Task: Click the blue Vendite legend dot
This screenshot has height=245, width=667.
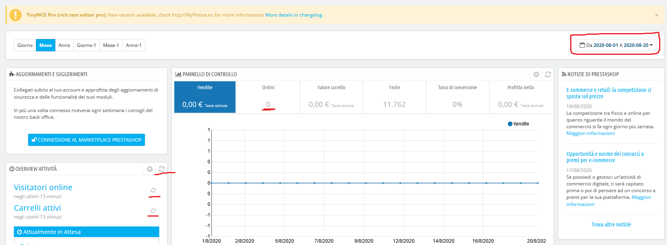Action: (x=510, y=124)
